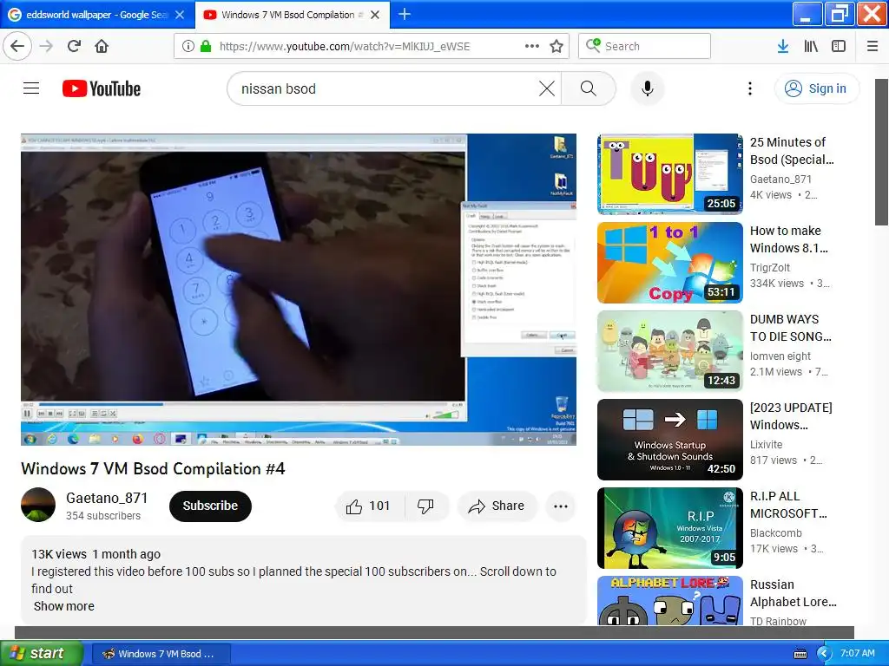Image resolution: width=889 pixels, height=666 pixels.
Task: Expand description with Show more
Action: tap(64, 606)
